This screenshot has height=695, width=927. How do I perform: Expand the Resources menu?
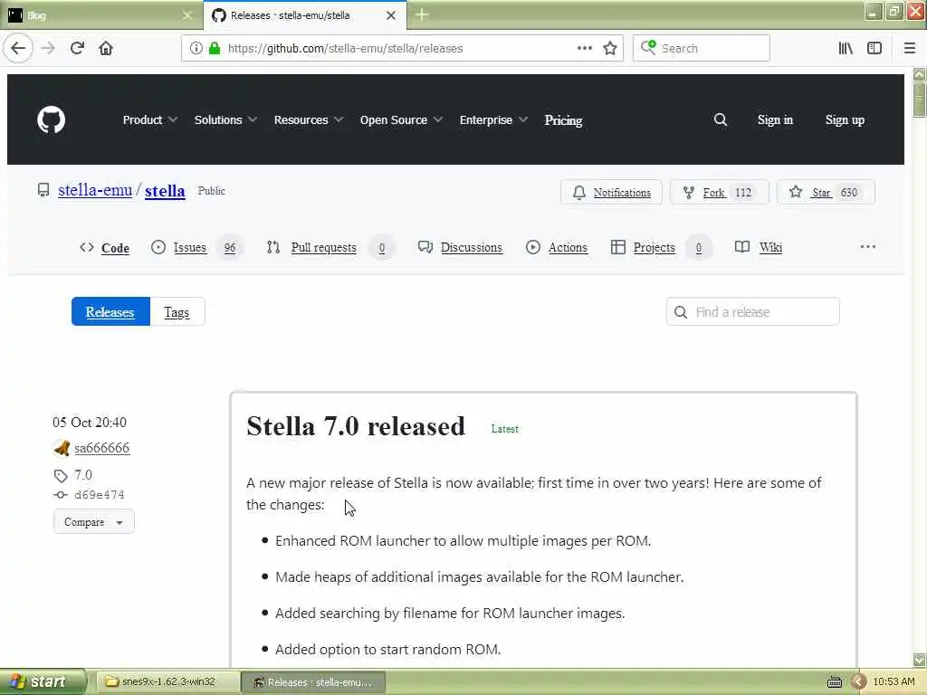308,120
